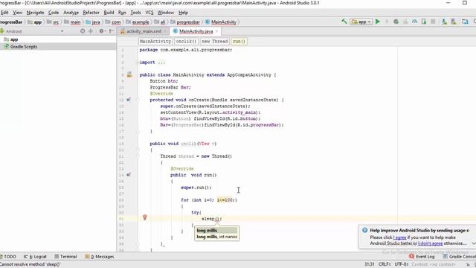Click the Stop square icon
Image resolution: width=476 pixels, height=268 pixels.
(433, 22)
